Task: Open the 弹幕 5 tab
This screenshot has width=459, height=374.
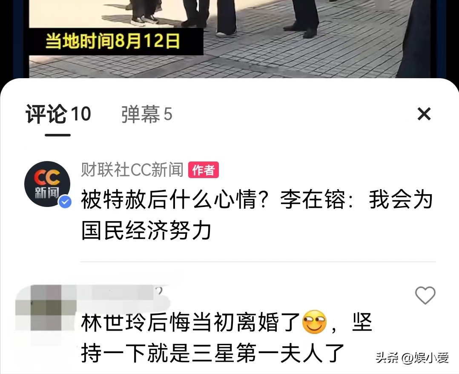Action: [x=146, y=114]
